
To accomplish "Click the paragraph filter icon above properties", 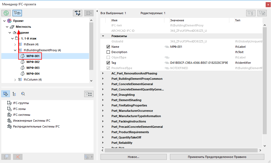I will pos(251,13).
